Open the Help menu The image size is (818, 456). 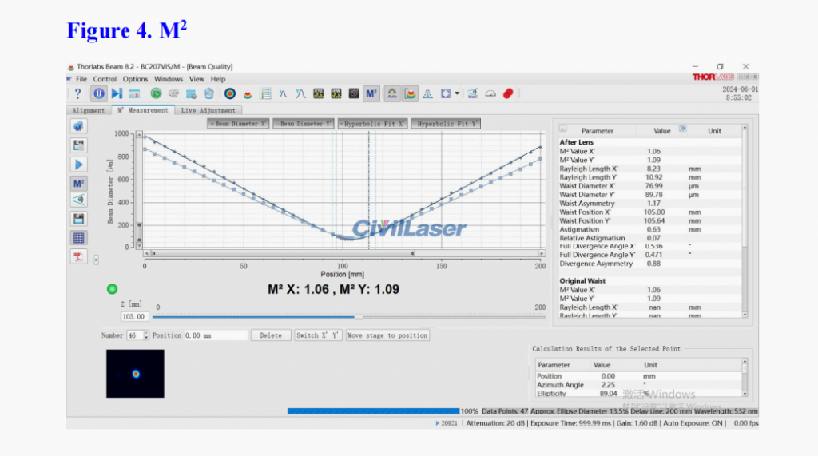[218, 79]
